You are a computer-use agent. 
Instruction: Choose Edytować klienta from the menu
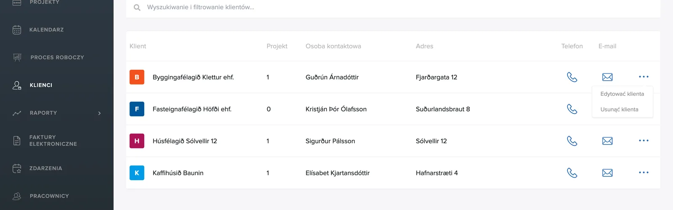pos(622,94)
